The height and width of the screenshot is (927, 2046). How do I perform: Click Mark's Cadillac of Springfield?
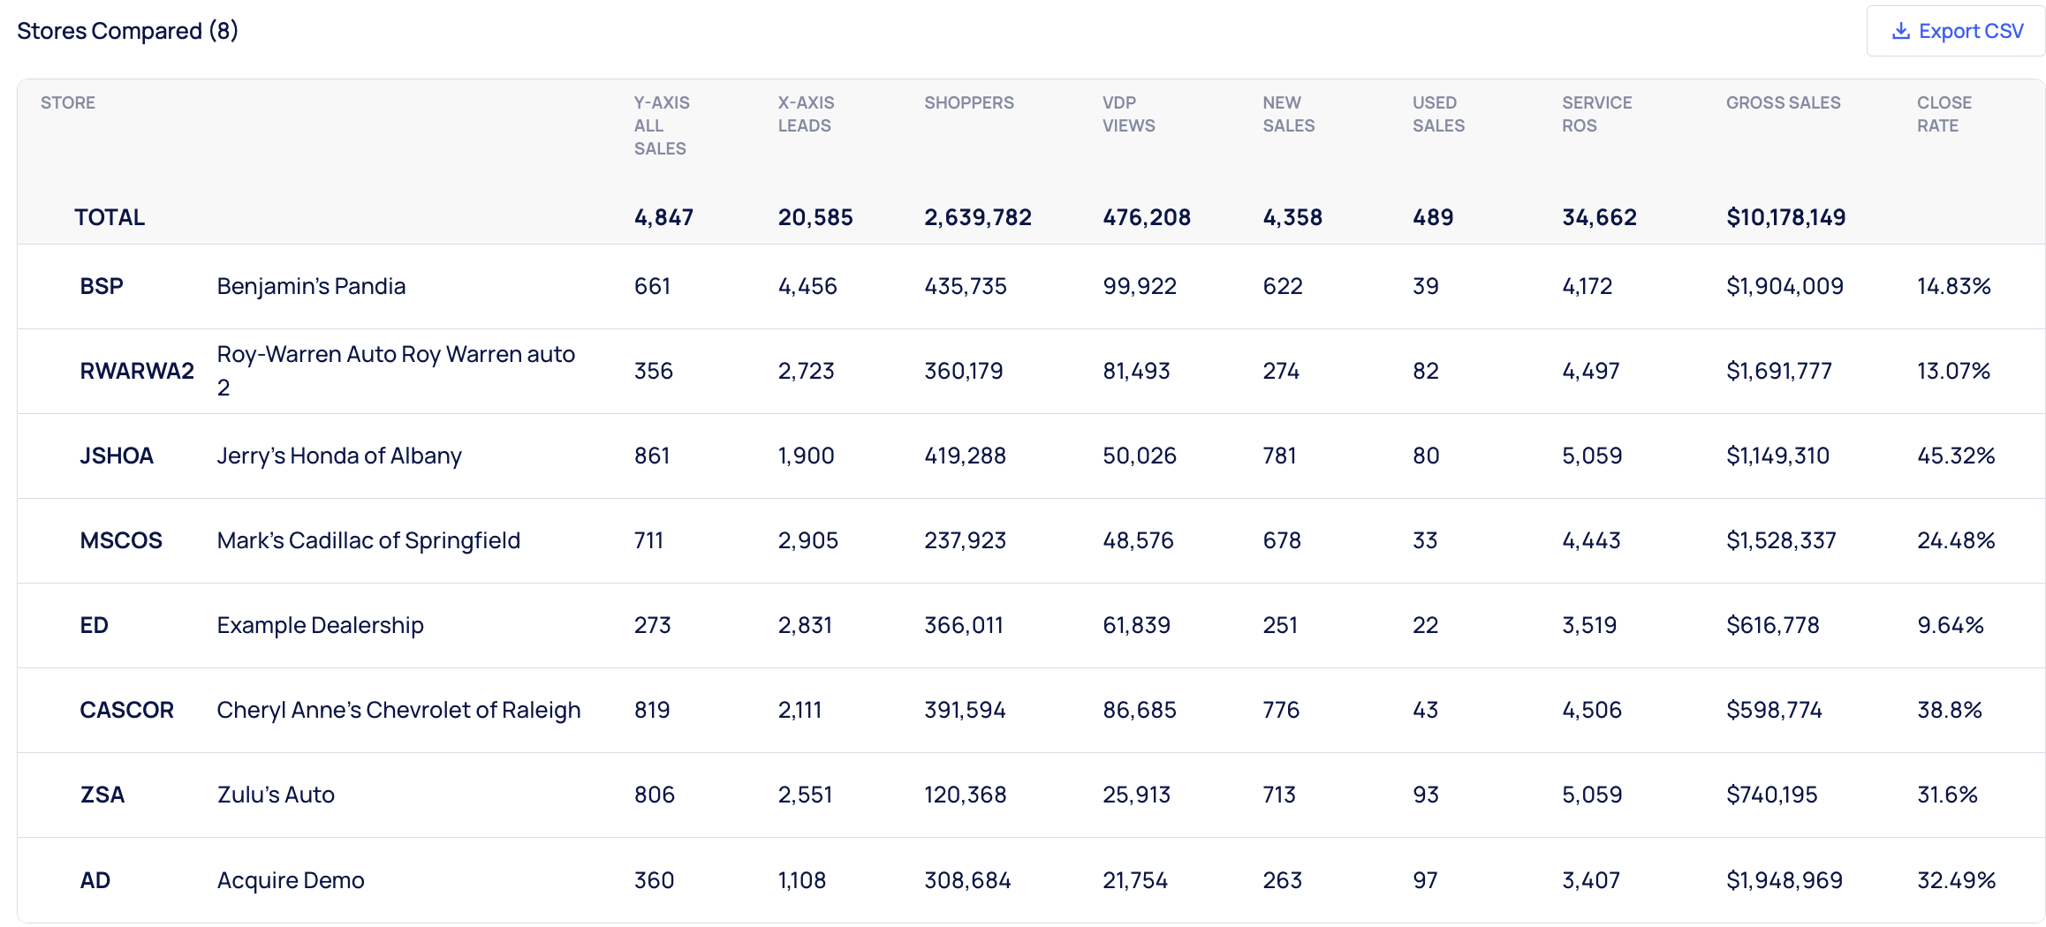tap(368, 540)
